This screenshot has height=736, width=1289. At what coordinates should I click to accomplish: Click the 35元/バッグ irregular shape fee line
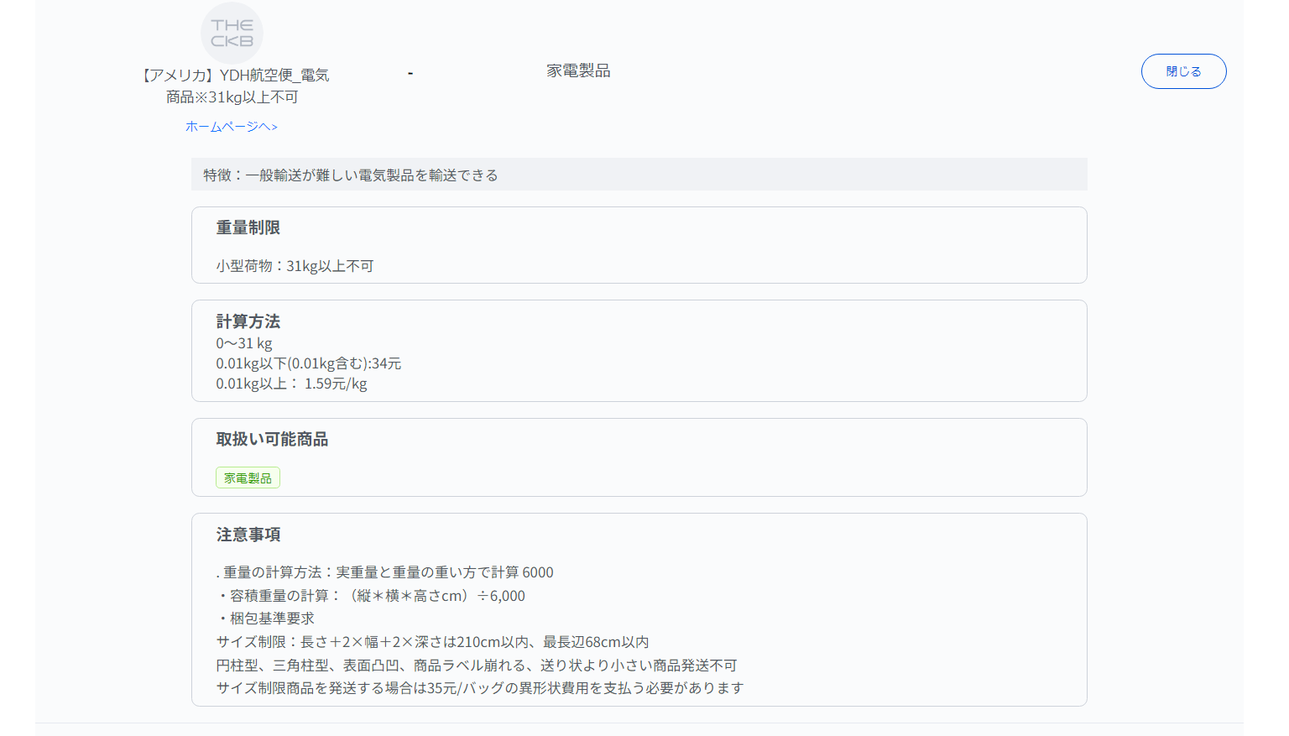pos(480,688)
